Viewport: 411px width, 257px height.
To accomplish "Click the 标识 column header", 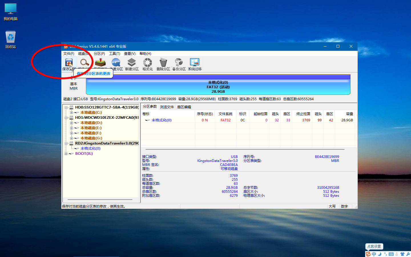I will coord(243,114).
